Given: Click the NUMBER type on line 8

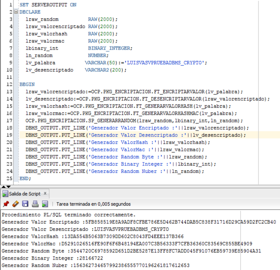Looking at the screenshot, I should [x=97, y=55].
